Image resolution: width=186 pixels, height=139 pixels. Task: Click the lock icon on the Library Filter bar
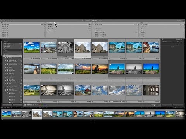(184, 20)
